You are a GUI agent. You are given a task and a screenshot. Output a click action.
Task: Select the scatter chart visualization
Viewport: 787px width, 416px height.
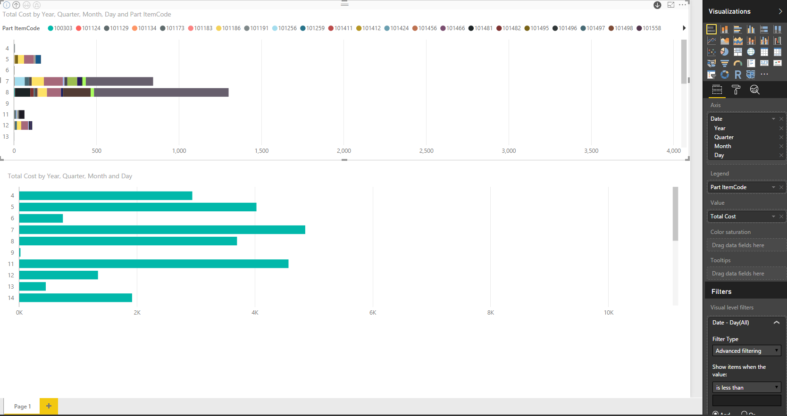[x=712, y=52]
